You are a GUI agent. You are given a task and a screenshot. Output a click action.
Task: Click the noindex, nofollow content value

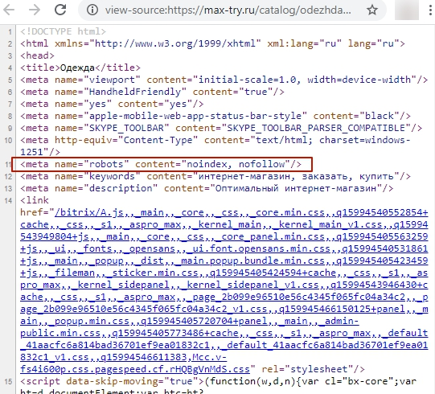click(236, 164)
